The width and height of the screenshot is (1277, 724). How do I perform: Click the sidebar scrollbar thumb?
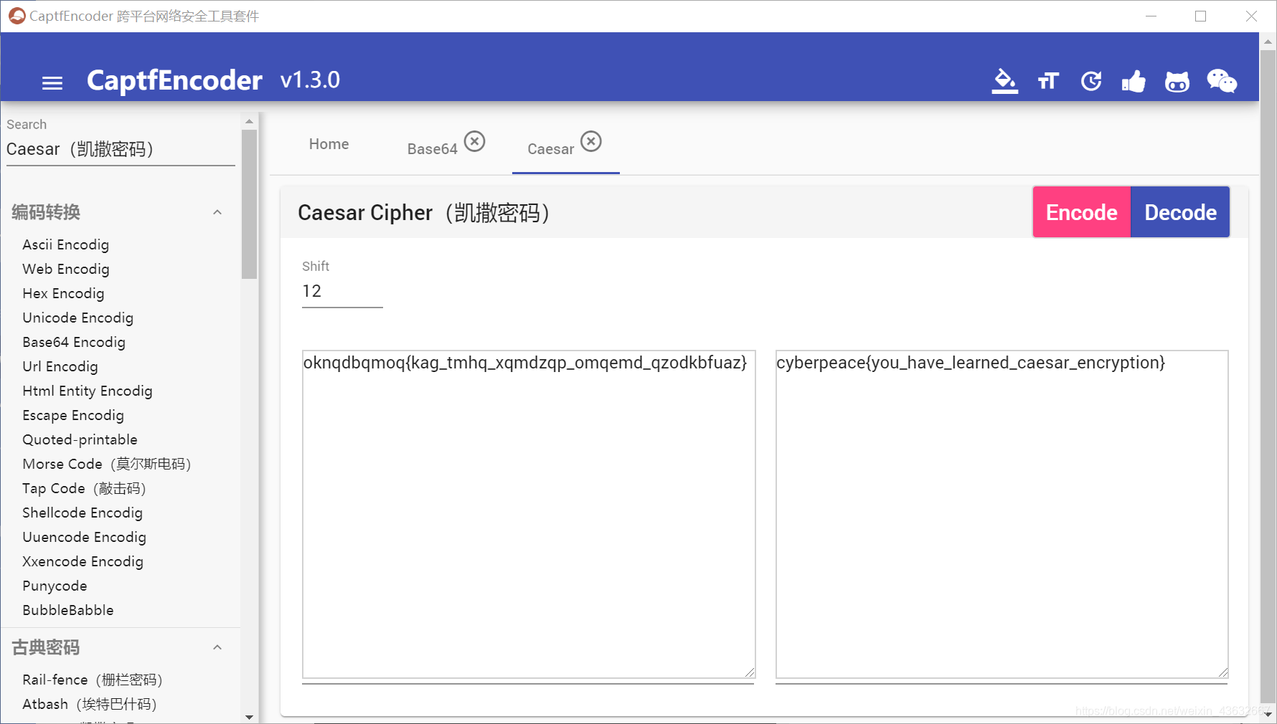pos(249,204)
